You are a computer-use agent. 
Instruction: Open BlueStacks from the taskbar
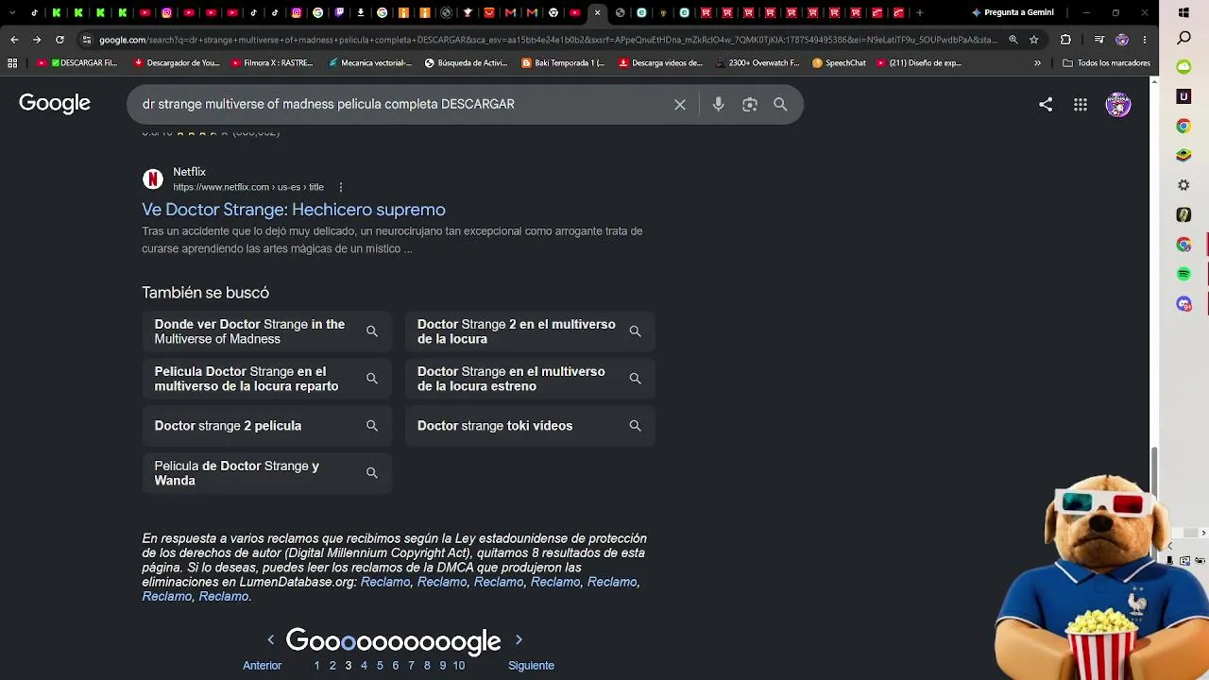coord(1183,155)
